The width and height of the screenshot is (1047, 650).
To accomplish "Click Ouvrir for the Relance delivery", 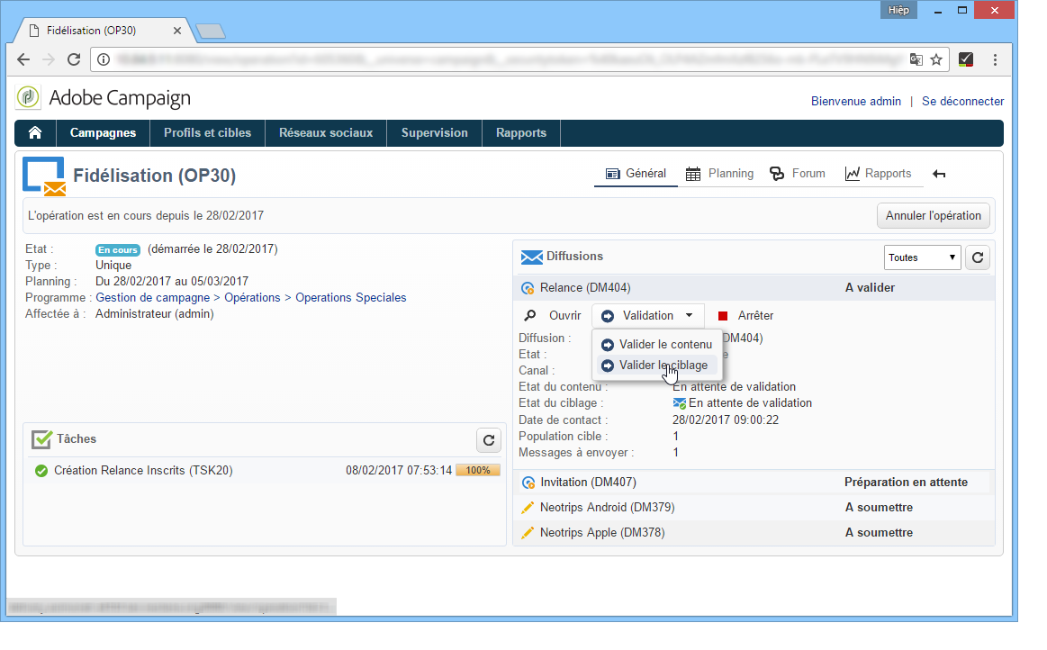I will pos(564,315).
